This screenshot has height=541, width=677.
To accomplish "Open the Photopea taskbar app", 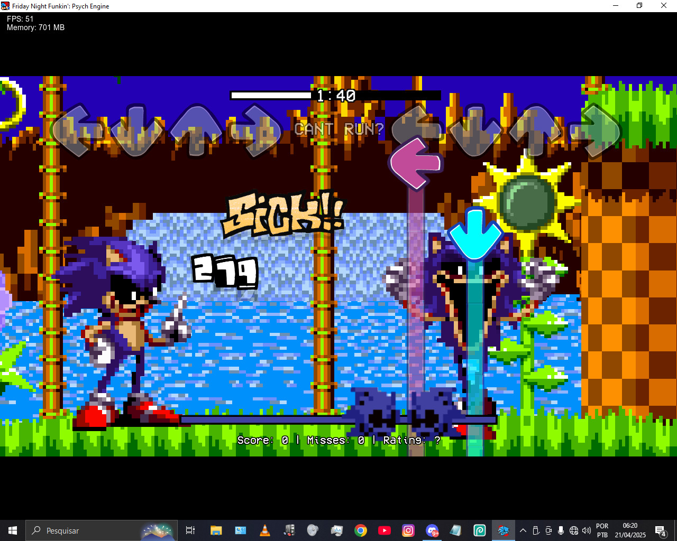I will click(480, 530).
